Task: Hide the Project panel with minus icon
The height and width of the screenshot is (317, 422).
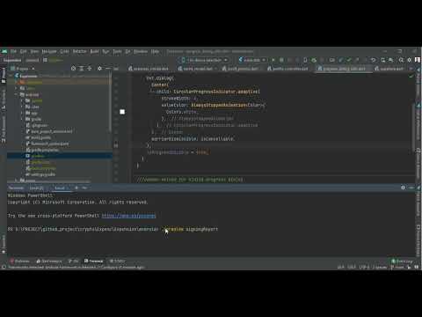Action: [x=108, y=69]
